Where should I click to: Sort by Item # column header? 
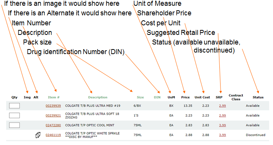click(x=54, y=97)
